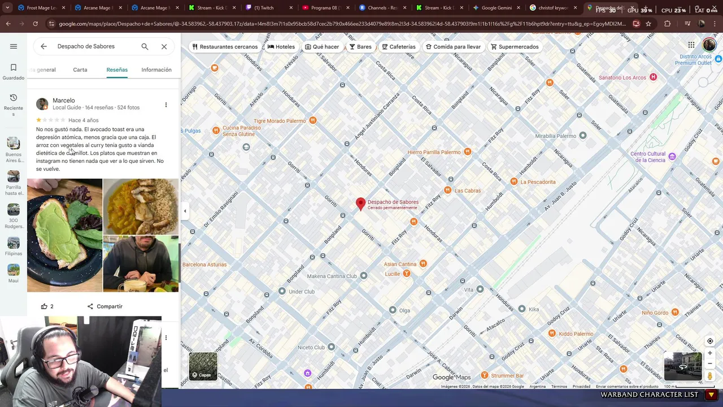
Task: Open the Términos link
Action: click(x=559, y=387)
